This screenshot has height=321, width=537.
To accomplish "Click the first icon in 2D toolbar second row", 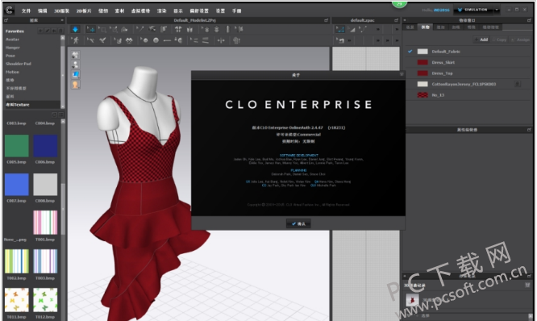I will pos(340,40).
